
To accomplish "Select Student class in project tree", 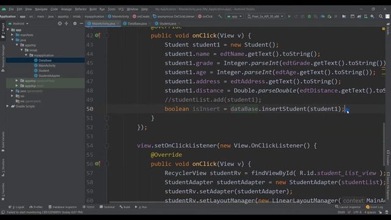I will [43, 71].
